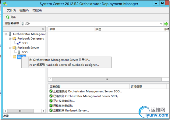This screenshot has height=120, width=170.
Task: Open the 文件(F) menu
Action: [x=11, y=11]
